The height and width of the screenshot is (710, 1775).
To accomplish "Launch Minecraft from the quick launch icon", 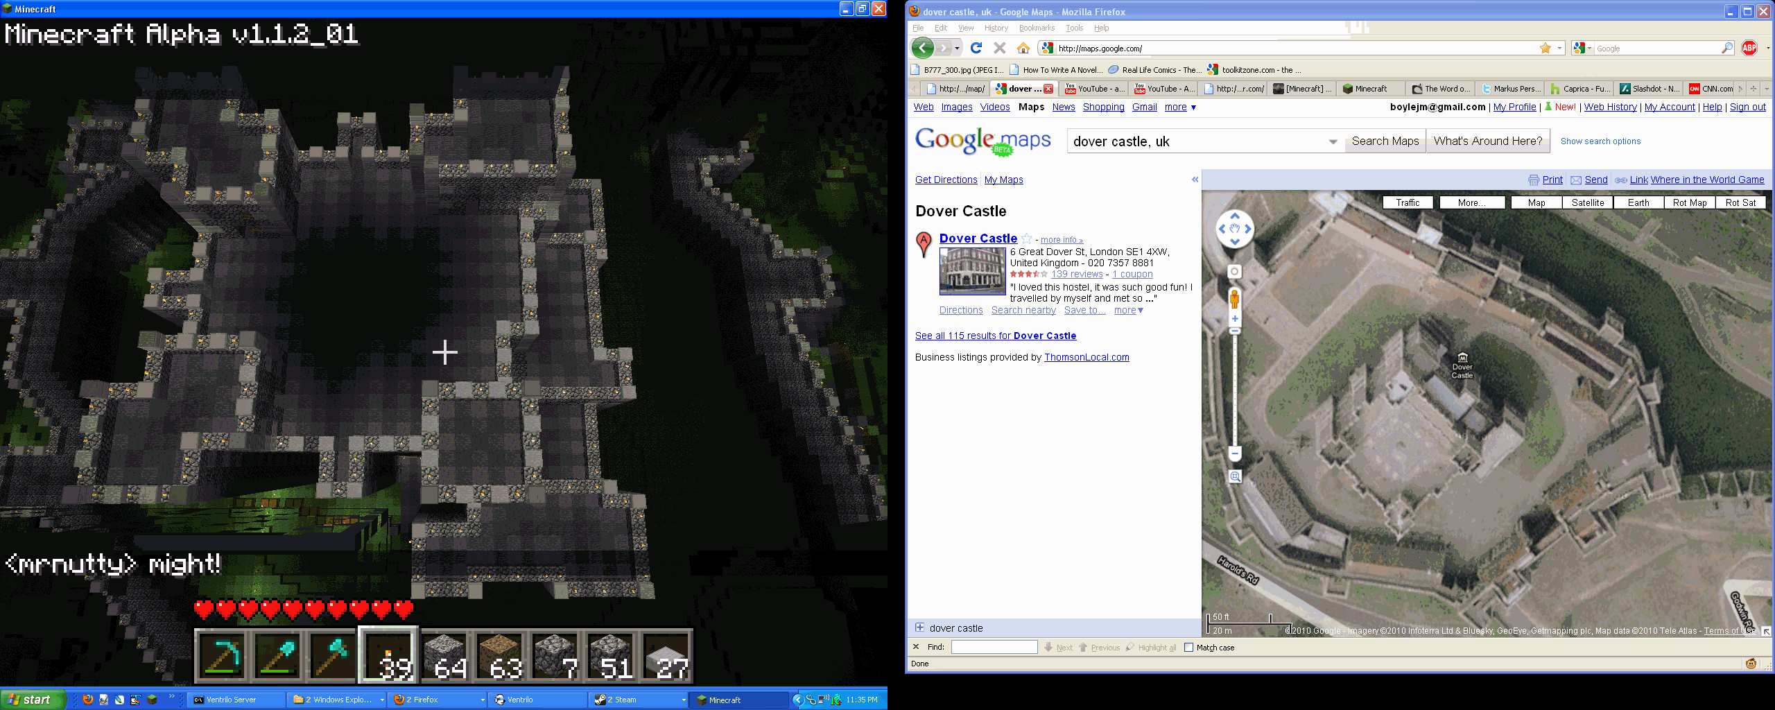I will point(152,700).
